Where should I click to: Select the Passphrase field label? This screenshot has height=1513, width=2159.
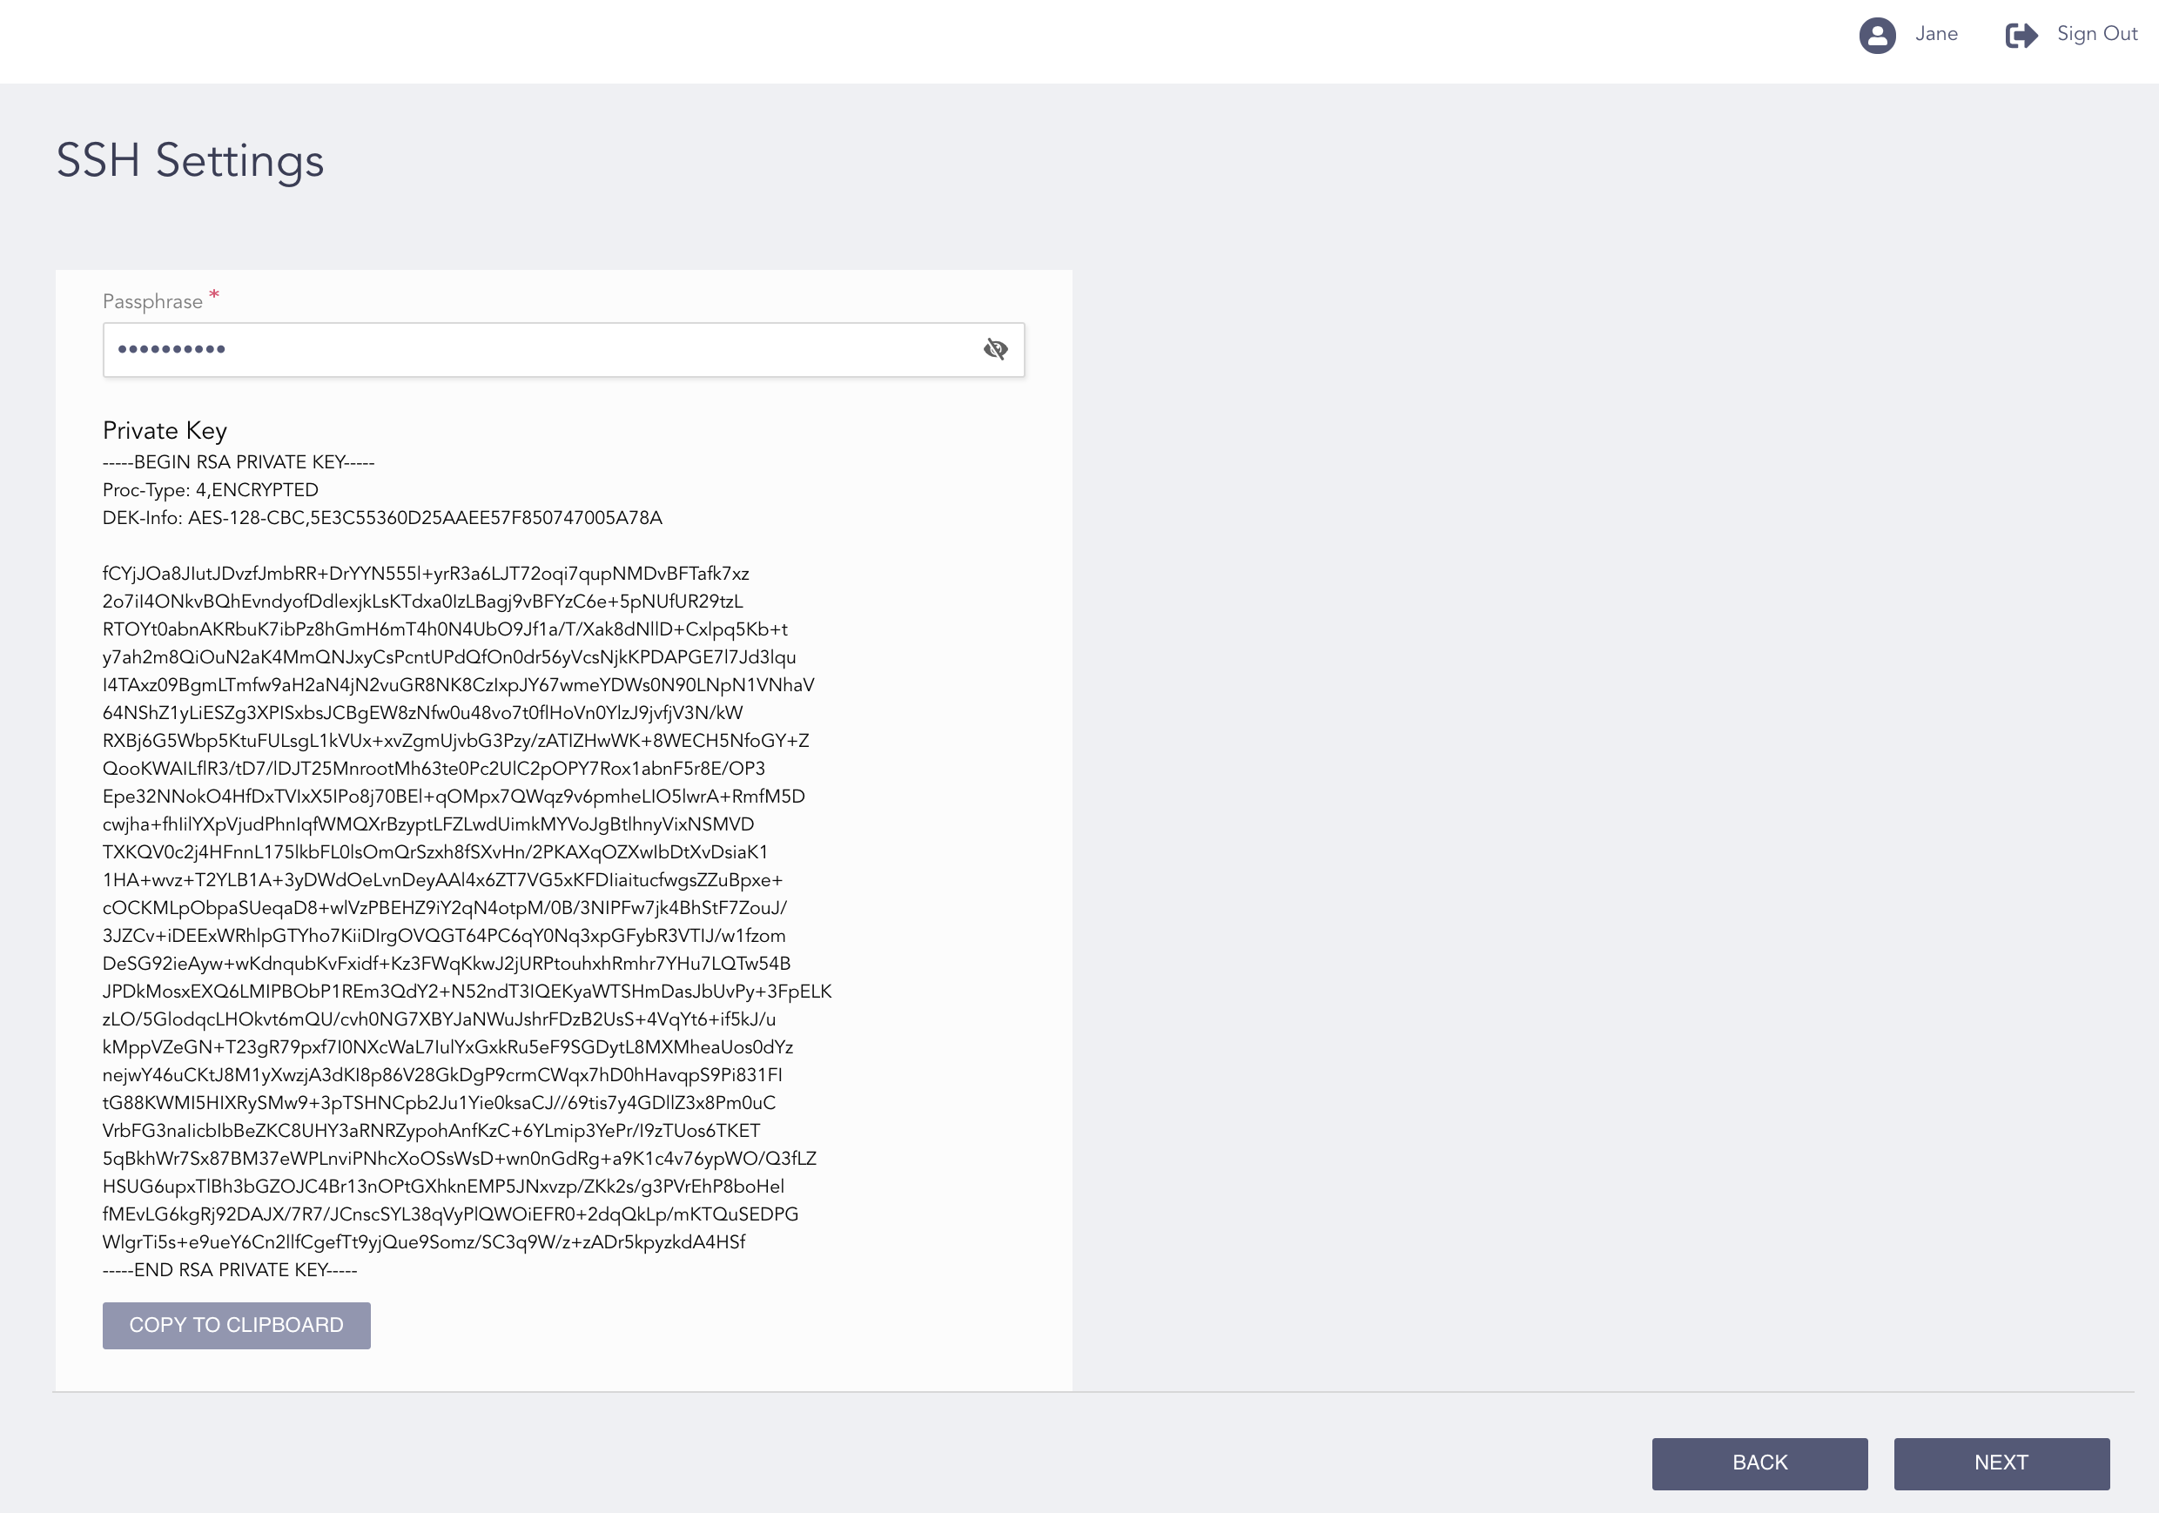point(153,301)
